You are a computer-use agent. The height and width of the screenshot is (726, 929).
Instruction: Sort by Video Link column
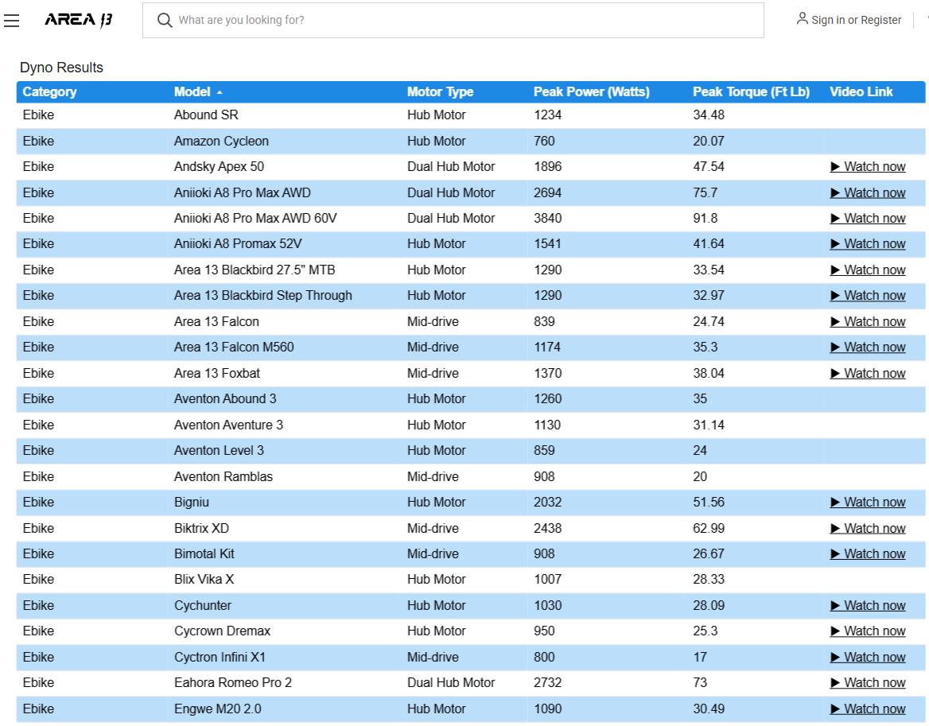tap(861, 91)
